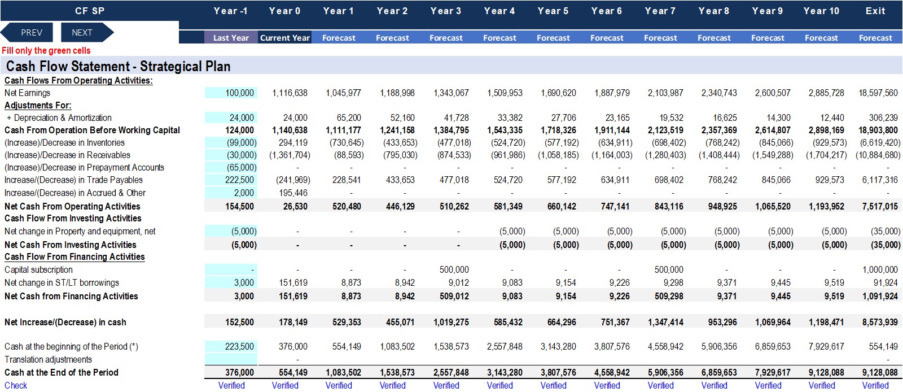Select Year 3 capital subscription 500,000

coord(454,269)
